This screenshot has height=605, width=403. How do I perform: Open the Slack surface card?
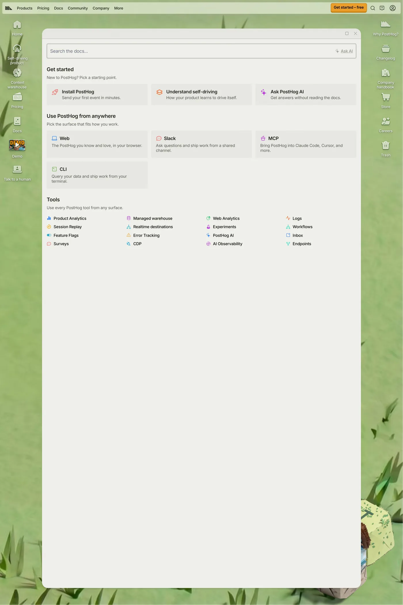(x=201, y=144)
